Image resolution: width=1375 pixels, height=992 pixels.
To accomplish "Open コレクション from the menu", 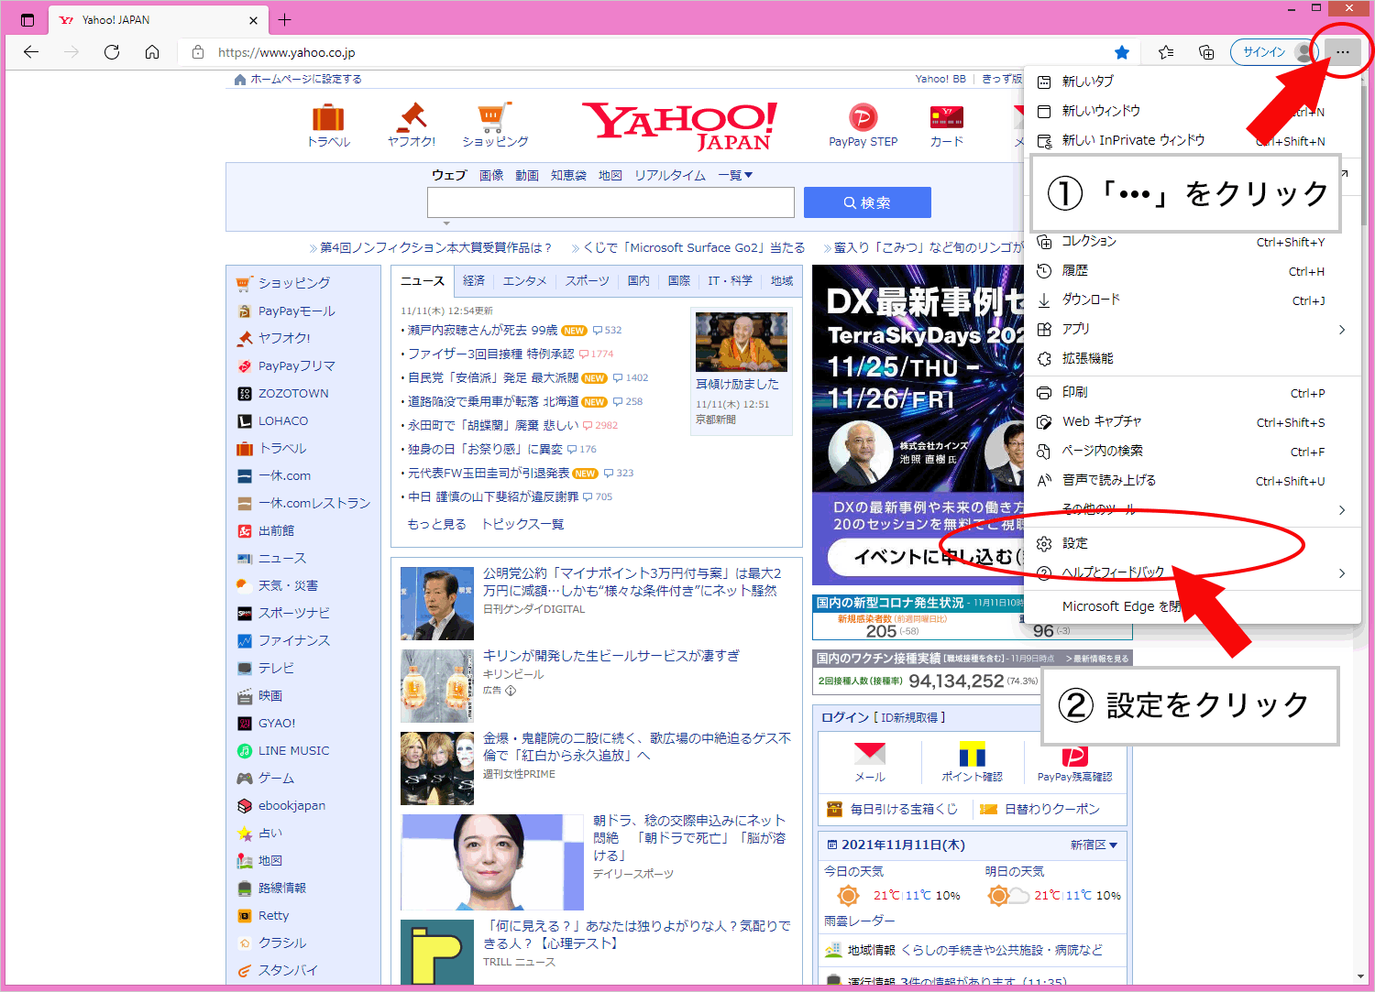I will point(1192,242).
